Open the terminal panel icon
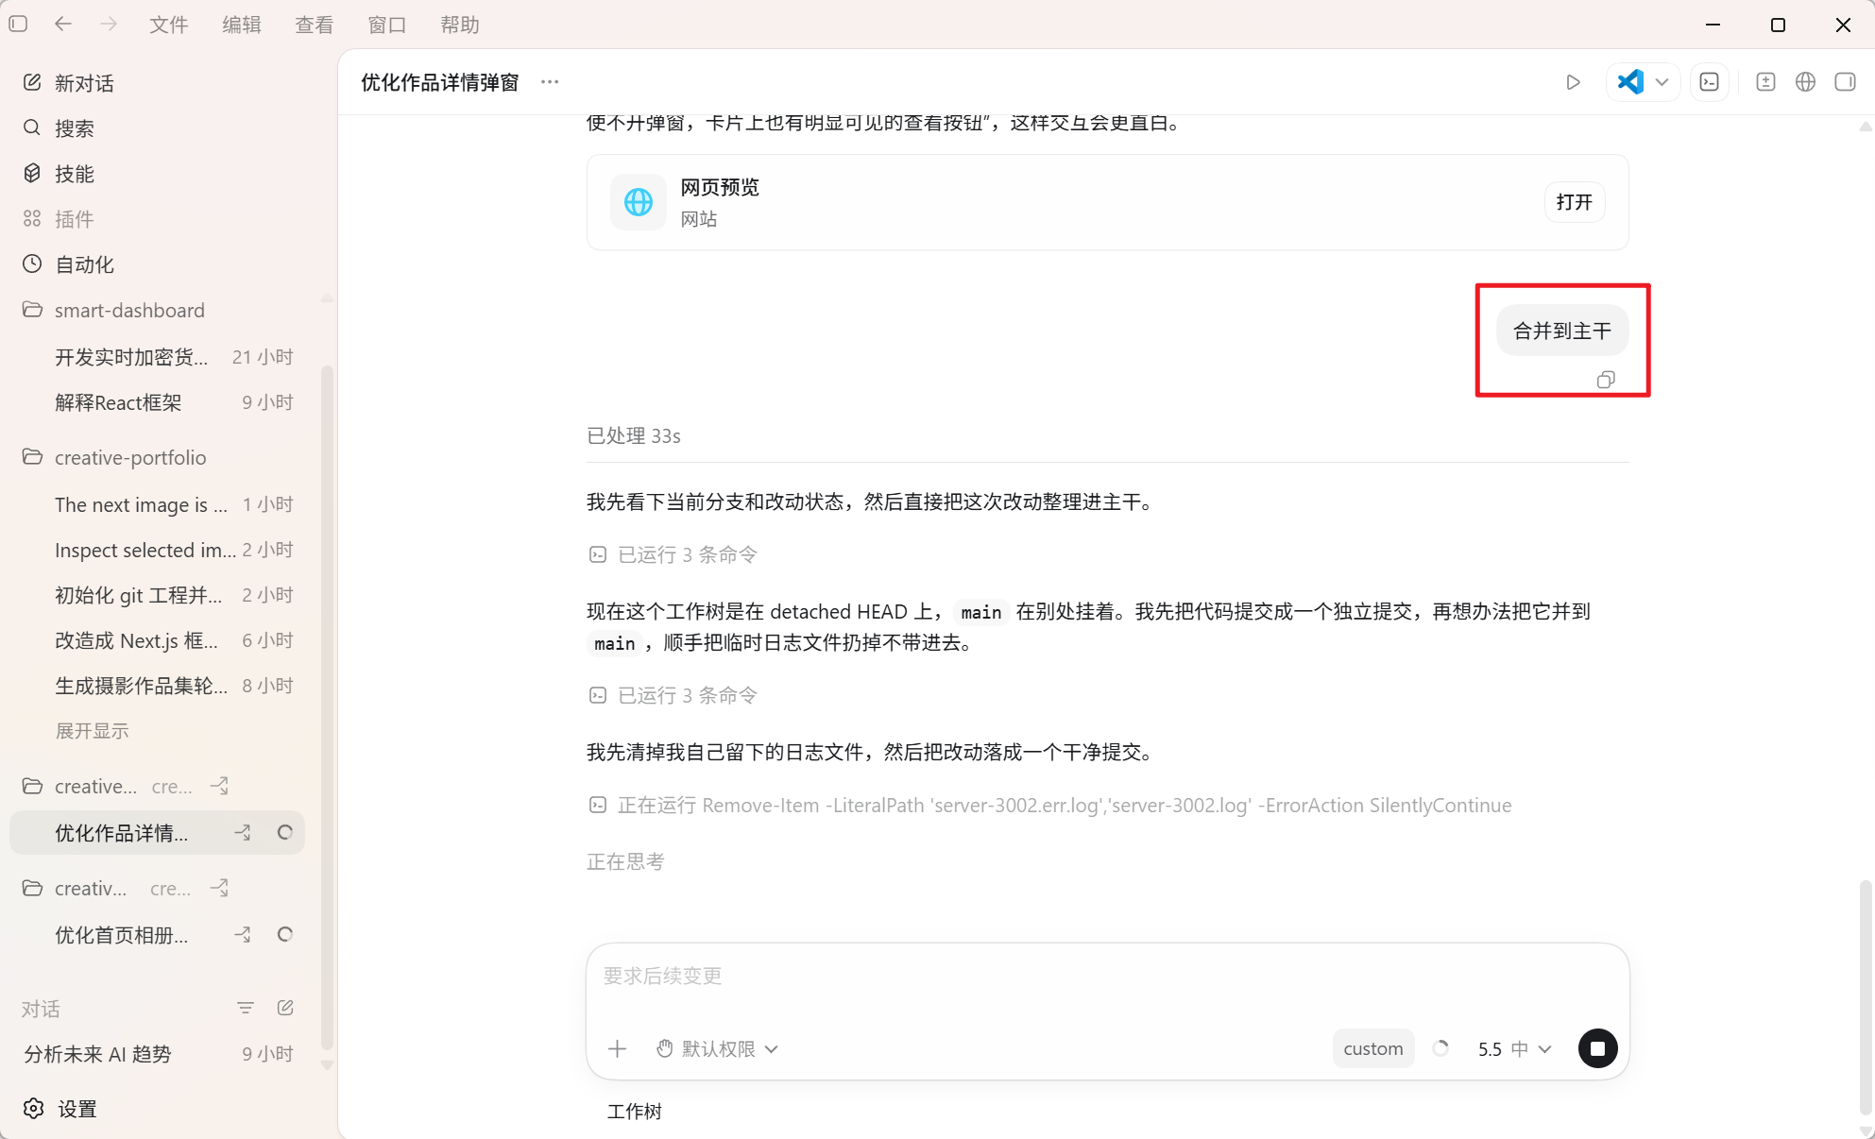The height and width of the screenshot is (1139, 1875). click(1710, 82)
